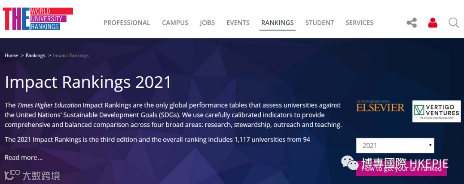Click the Impact Rankings 2021 heading
This screenshot has height=184, width=464.
pos(88,83)
